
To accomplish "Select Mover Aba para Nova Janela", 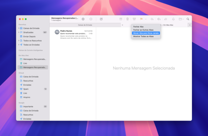I will click(146, 33).
